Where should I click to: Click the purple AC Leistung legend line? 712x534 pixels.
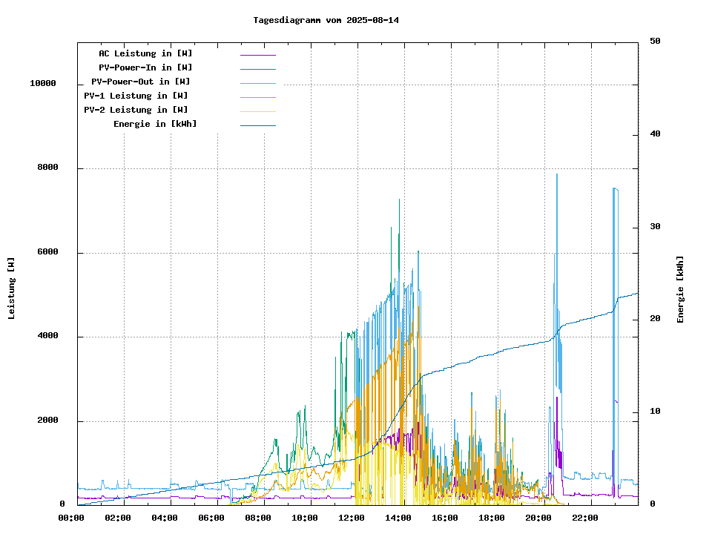[257, 55]
